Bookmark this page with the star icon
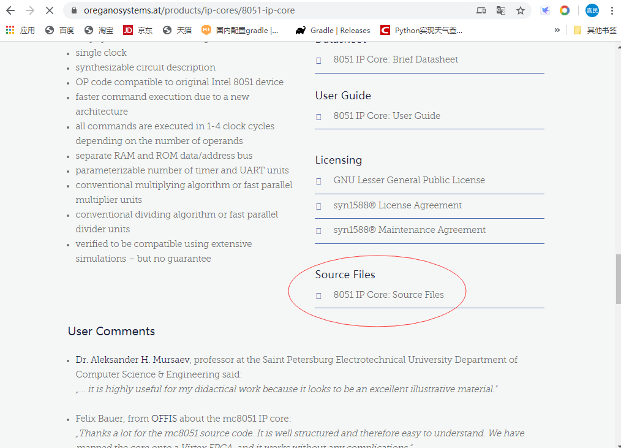Screen dimensions: 621x448 [521, 10]
